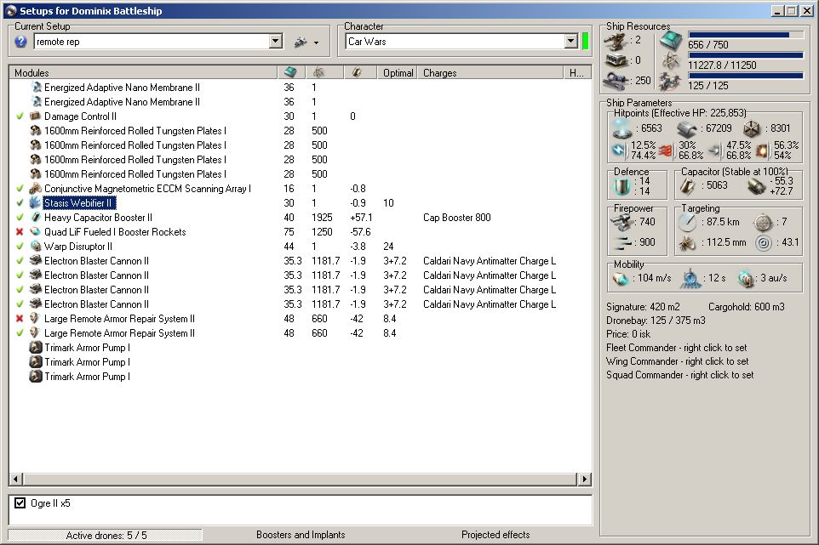Viewport: 819px width, 545px height.
Task: Deactivate Damage Control II via its green check
Action: pos(20,116)
